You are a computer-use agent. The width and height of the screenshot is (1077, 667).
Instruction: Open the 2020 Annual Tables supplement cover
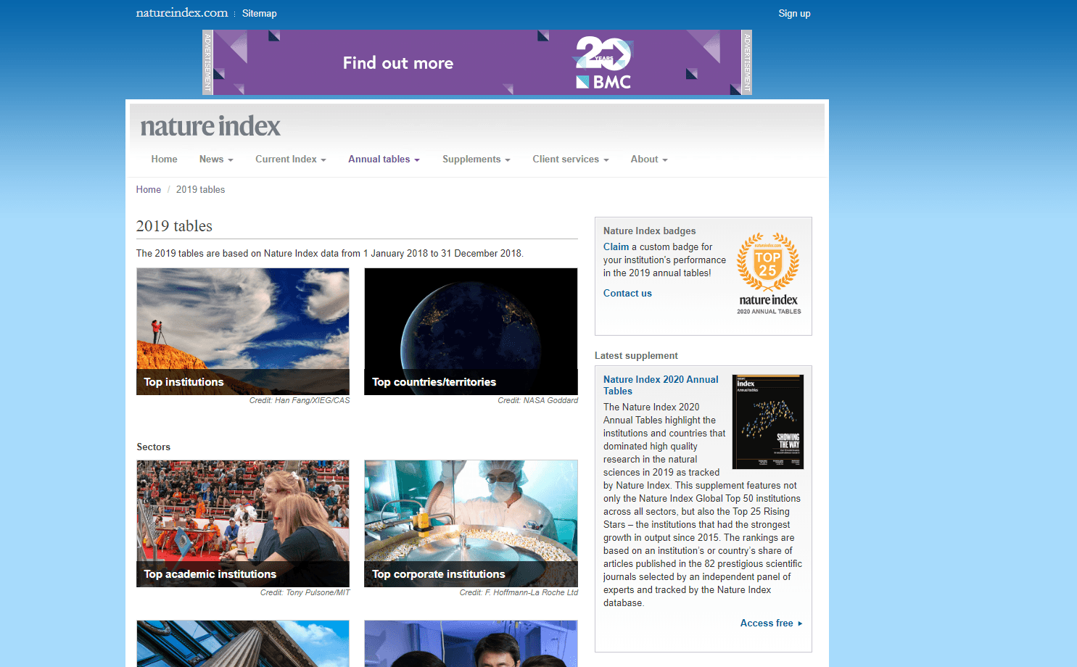[x=768, y=422]
